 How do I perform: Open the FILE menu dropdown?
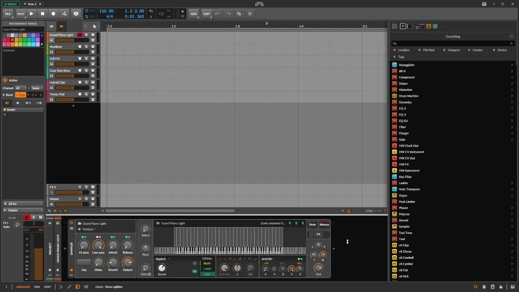8,14
